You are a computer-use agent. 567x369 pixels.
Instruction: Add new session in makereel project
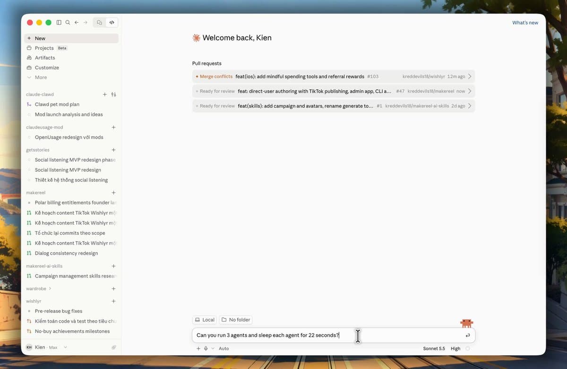(113, 193)
